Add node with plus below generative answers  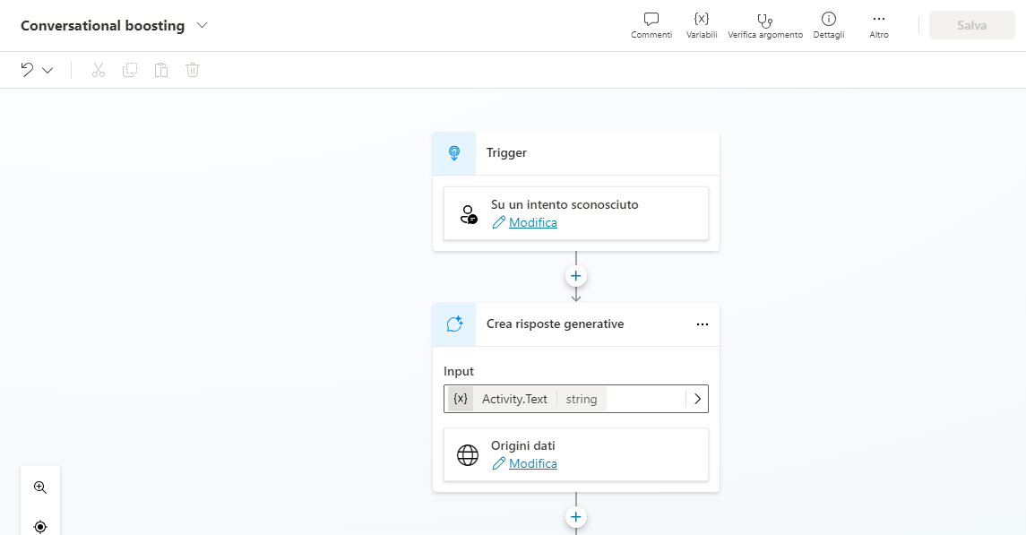point(576,517)
